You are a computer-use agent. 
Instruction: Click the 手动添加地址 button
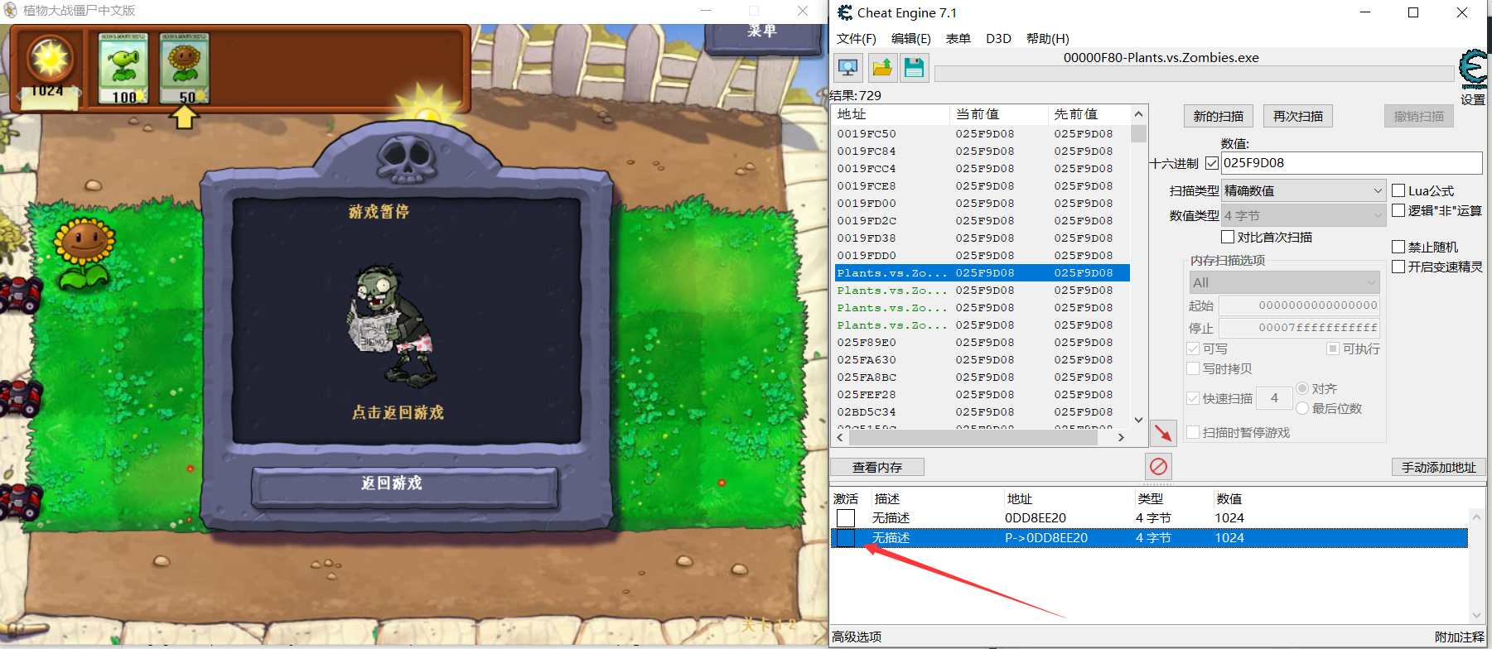[x=1438, y=467]
